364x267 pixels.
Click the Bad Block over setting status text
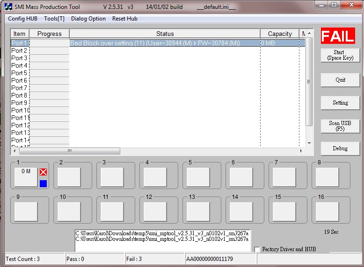(x=155, y=43)
